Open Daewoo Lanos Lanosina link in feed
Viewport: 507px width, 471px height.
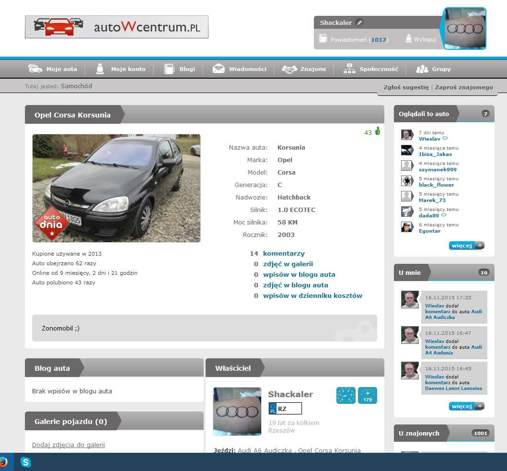(453, 388)
